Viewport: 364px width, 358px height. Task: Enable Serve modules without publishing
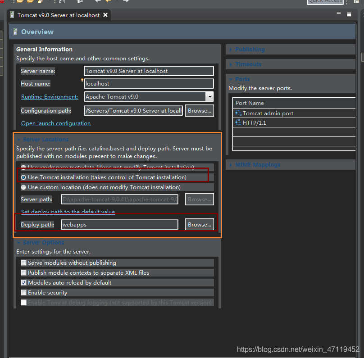(23, 263)
